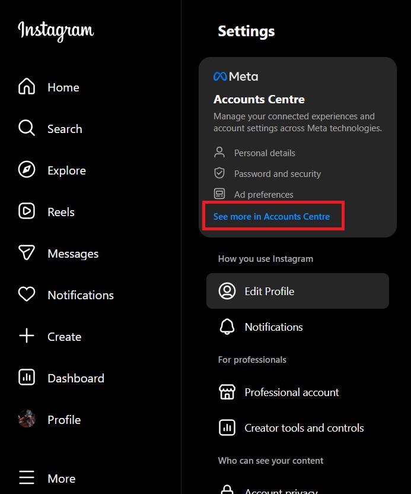Click the settings Notifications bell icon
Image resolution: width=411 pixels, height=494 pixels.
click(x=227, y=327)
